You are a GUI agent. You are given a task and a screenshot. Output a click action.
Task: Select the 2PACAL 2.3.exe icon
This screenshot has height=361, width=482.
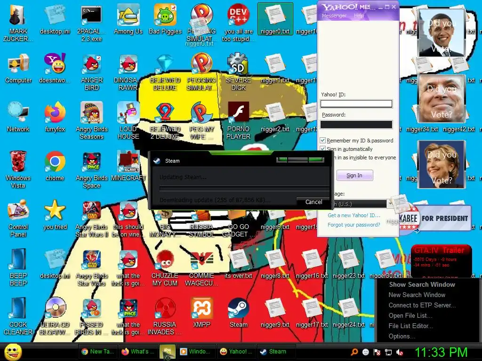tap(91, 23)
